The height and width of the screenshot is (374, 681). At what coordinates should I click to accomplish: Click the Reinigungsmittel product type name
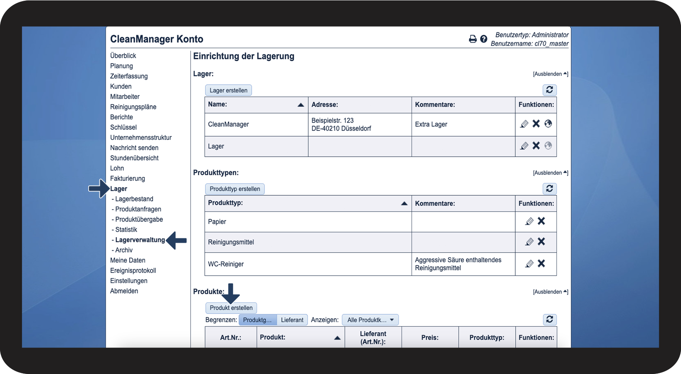(231, 242)
